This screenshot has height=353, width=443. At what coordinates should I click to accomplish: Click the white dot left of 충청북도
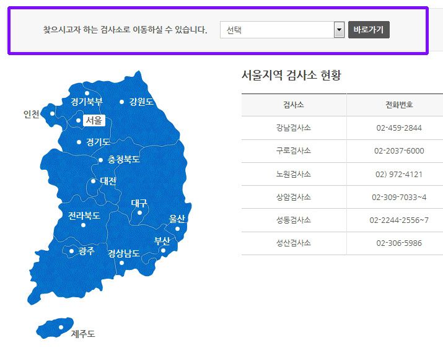click(100, 160)
